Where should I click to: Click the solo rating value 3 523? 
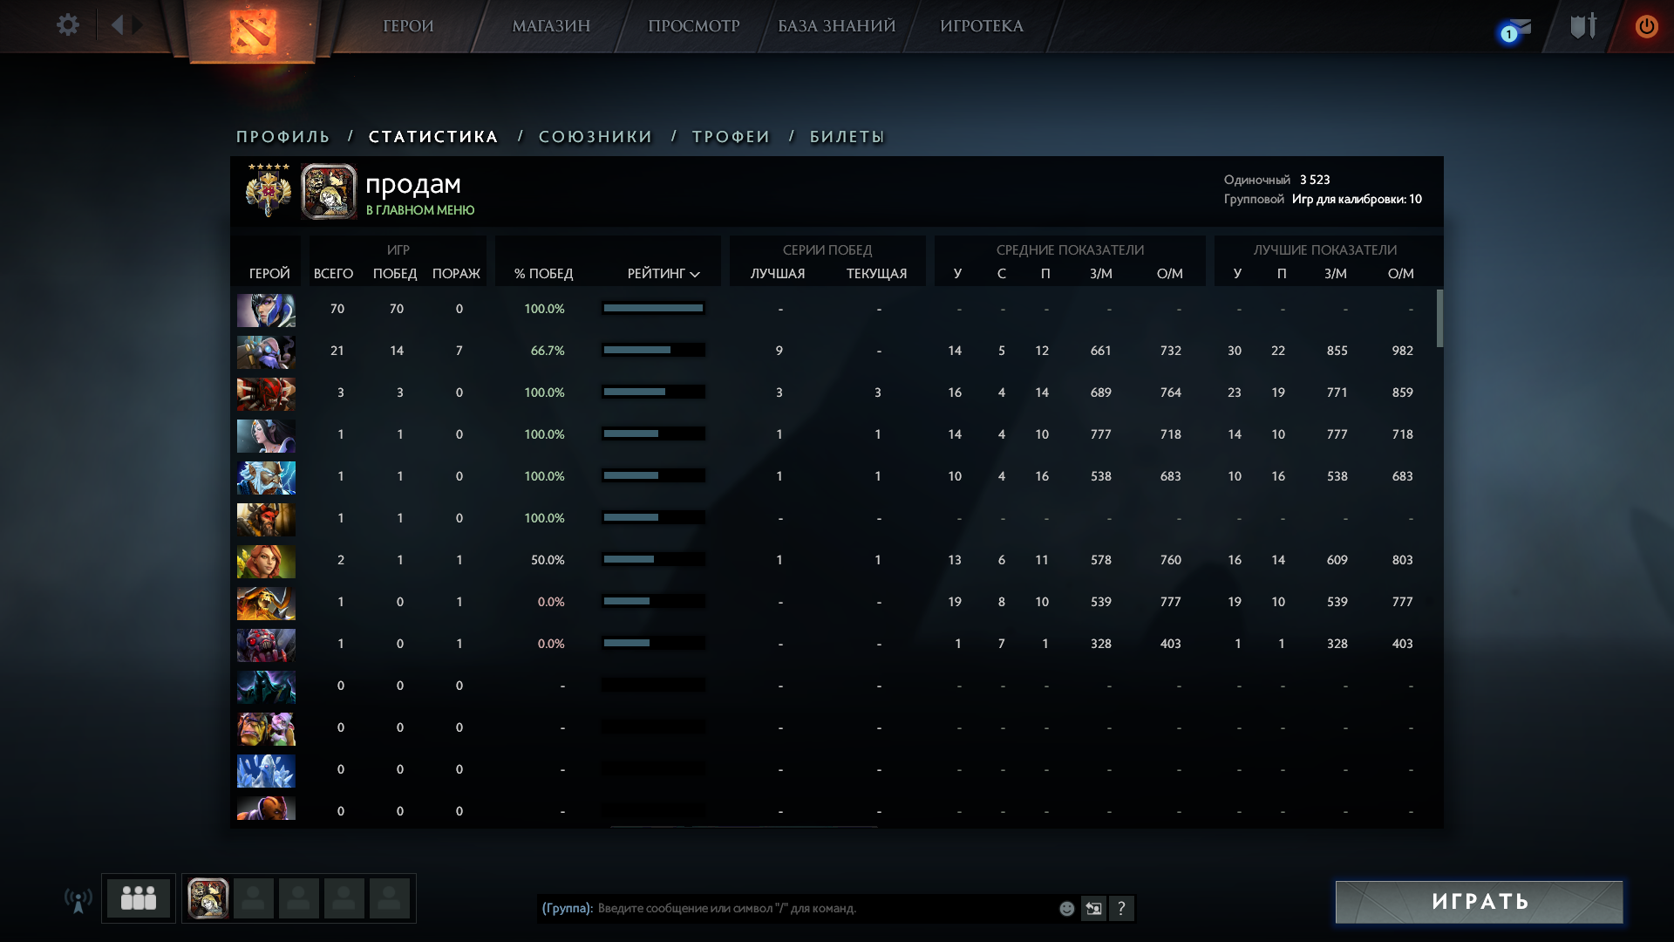1315,180
